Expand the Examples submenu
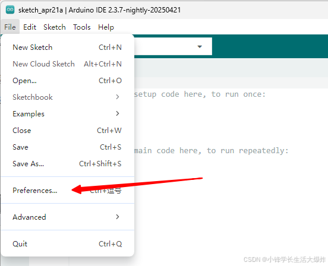This screenshot has height=266, width=328. 67,113
